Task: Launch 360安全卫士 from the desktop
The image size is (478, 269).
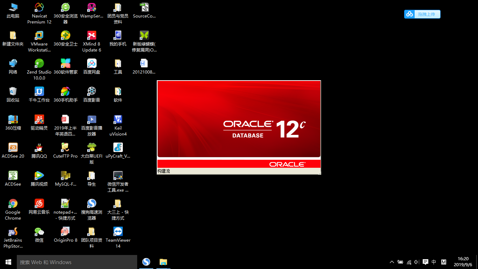Action: pyautogui.click(x=65, y=39)
